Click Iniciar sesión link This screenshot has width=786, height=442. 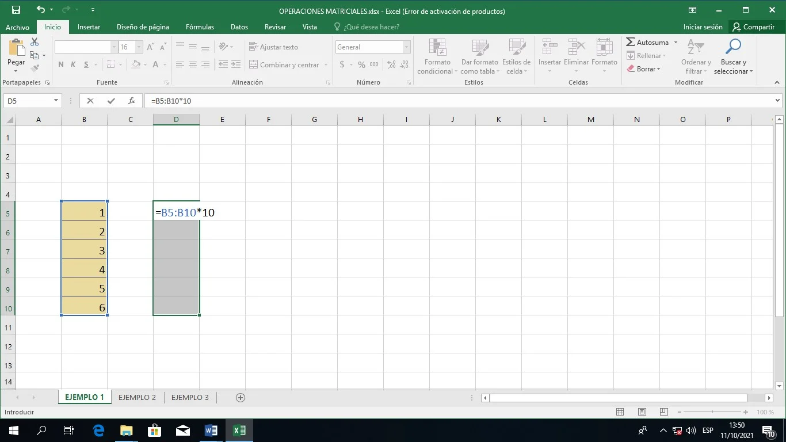coord(703,27)
